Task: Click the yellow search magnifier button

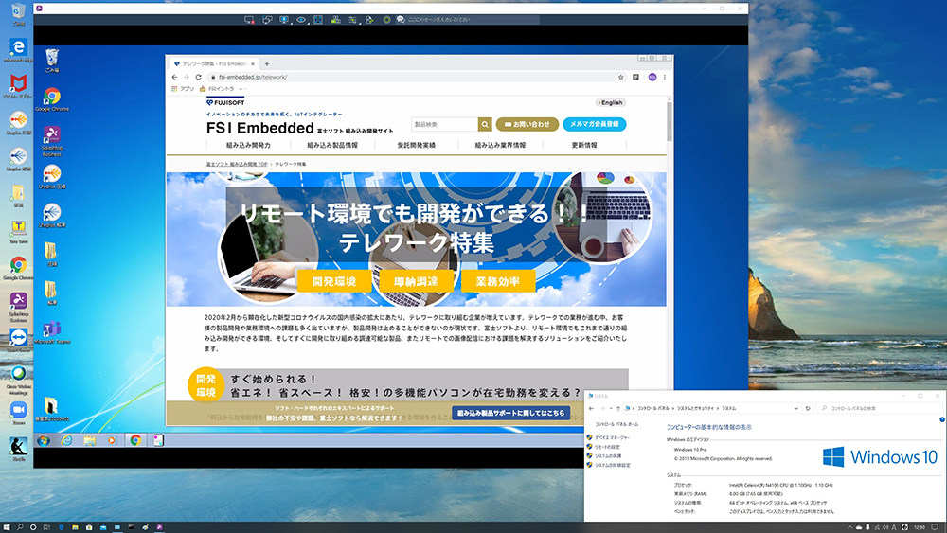Action: (x=484, y=124)
